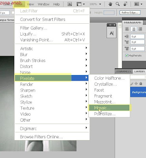This screenshot has width=146, height=158.
Task: Apply the Fragment filter
Action: point(109,96)
